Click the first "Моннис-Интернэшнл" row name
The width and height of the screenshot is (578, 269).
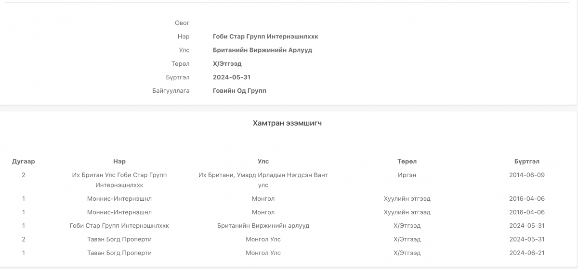coord(119,199)
